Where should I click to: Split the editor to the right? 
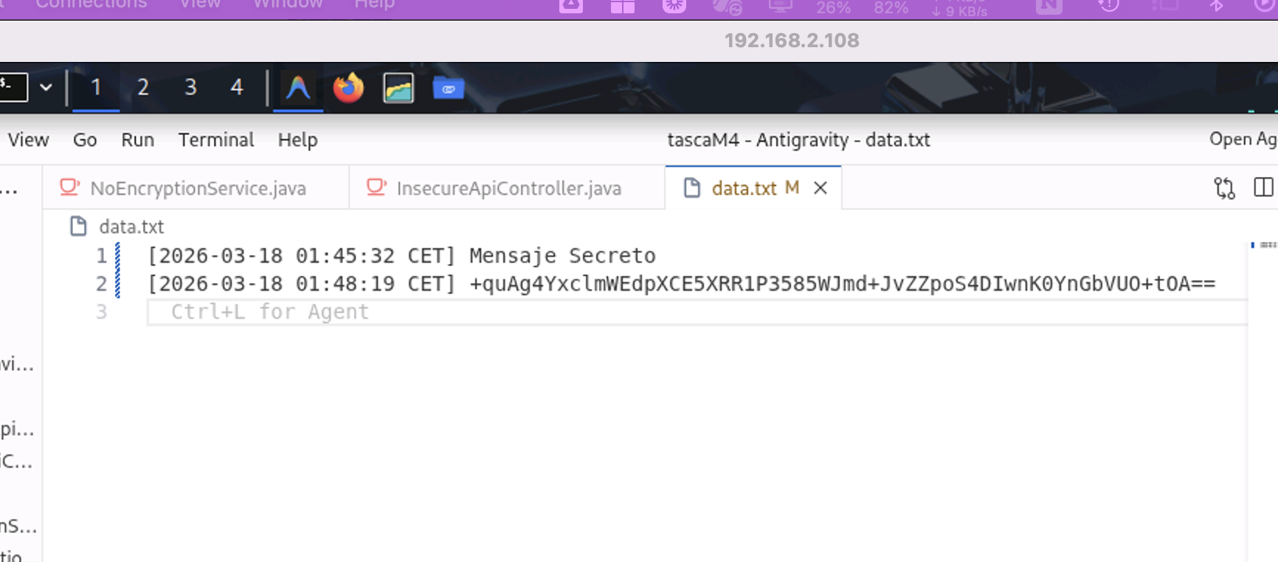pos(1263,187)
